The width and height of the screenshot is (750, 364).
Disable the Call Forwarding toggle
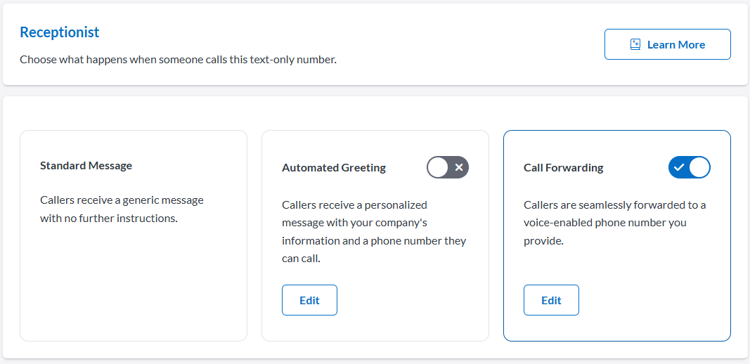690,167
